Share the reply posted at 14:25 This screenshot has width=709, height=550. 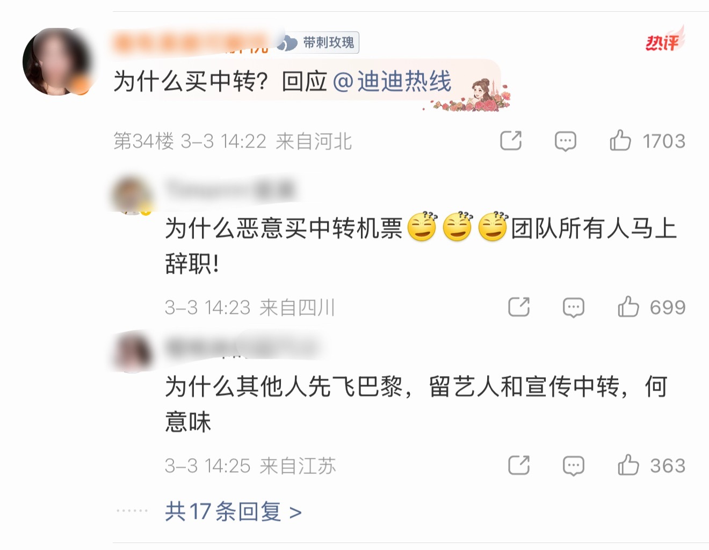point(519,465)
